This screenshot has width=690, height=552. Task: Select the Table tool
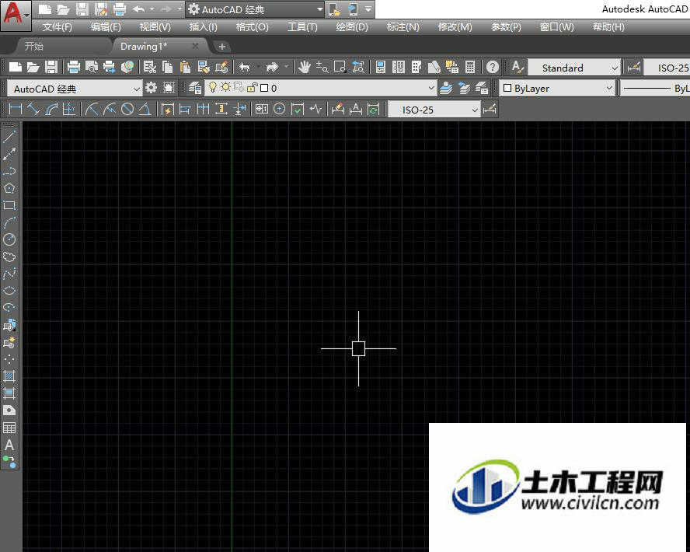[9, 428]
